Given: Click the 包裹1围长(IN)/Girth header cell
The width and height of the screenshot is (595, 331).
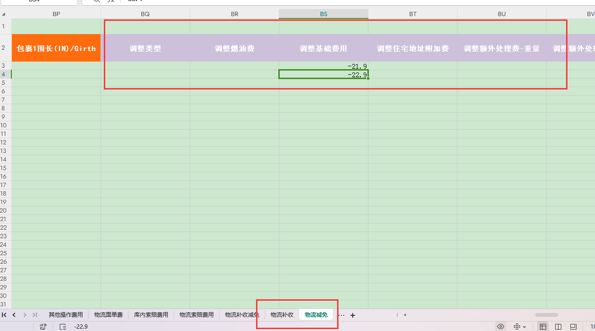Looking at the screenshot, I should [x=56, y=48].
